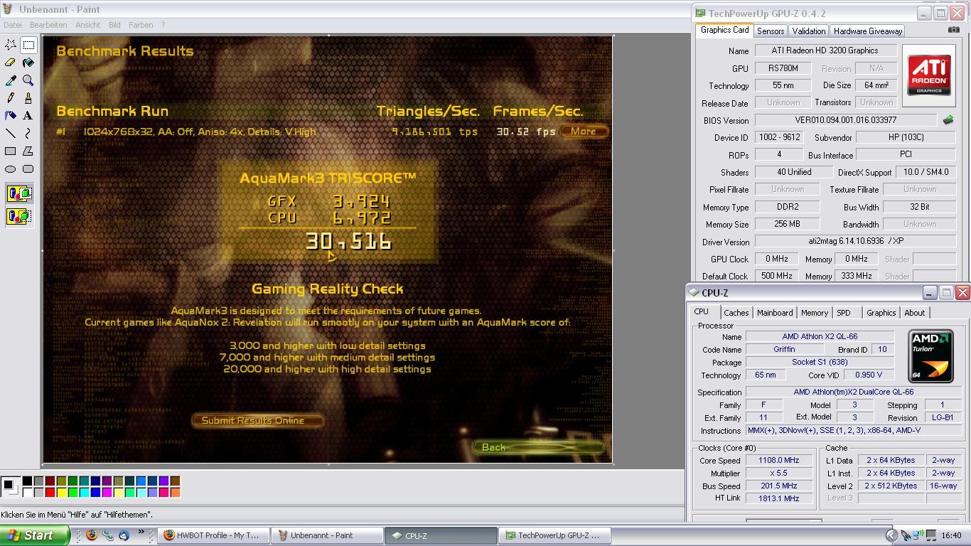This screenshot has height=546, width=971.
Task: Open the Bearbeiten menu in Paint
Action: pyautogui.click(x=48, y=25)
